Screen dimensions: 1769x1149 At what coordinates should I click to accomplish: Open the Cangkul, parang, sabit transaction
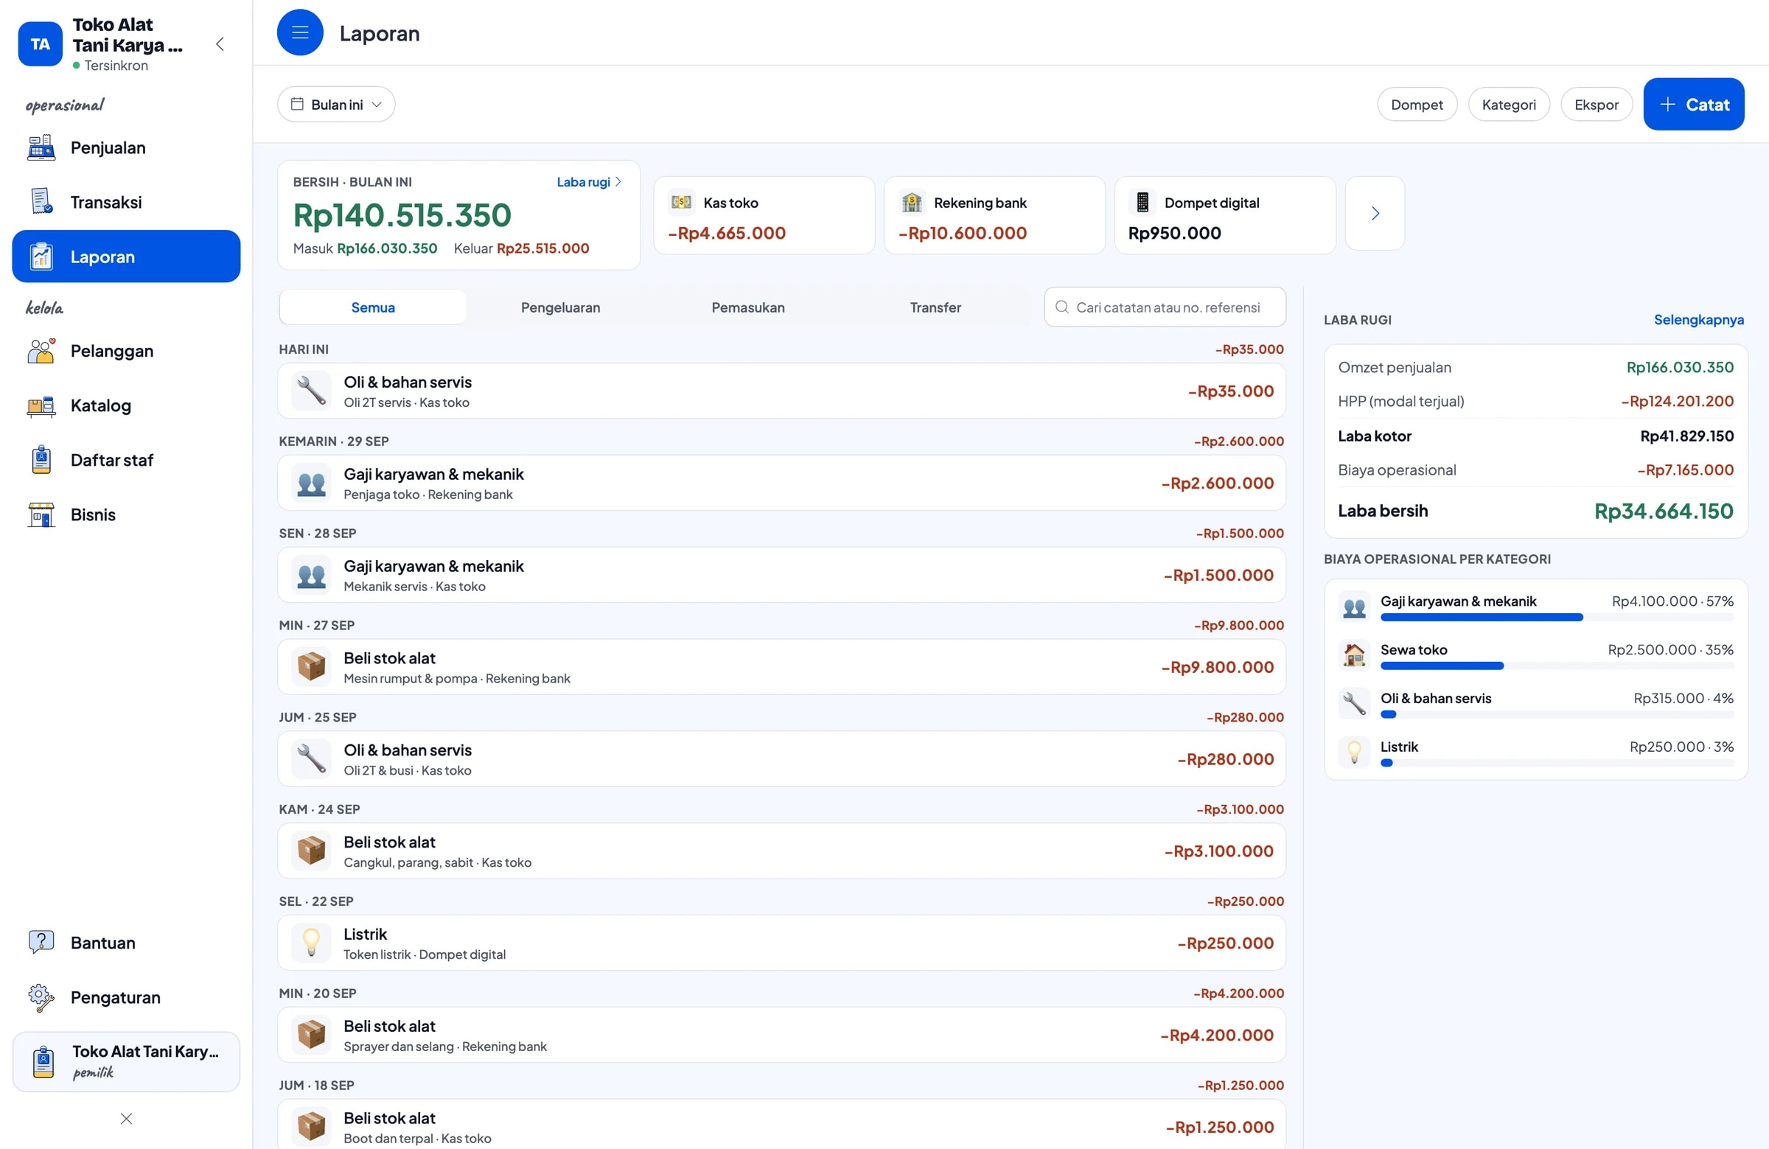[781, 851]
